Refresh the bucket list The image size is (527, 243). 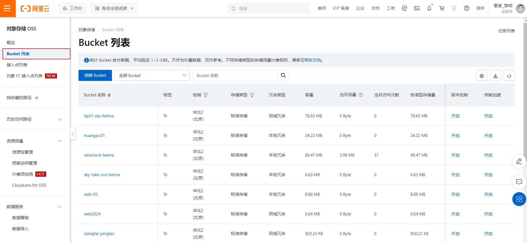[x=509, y=76]
